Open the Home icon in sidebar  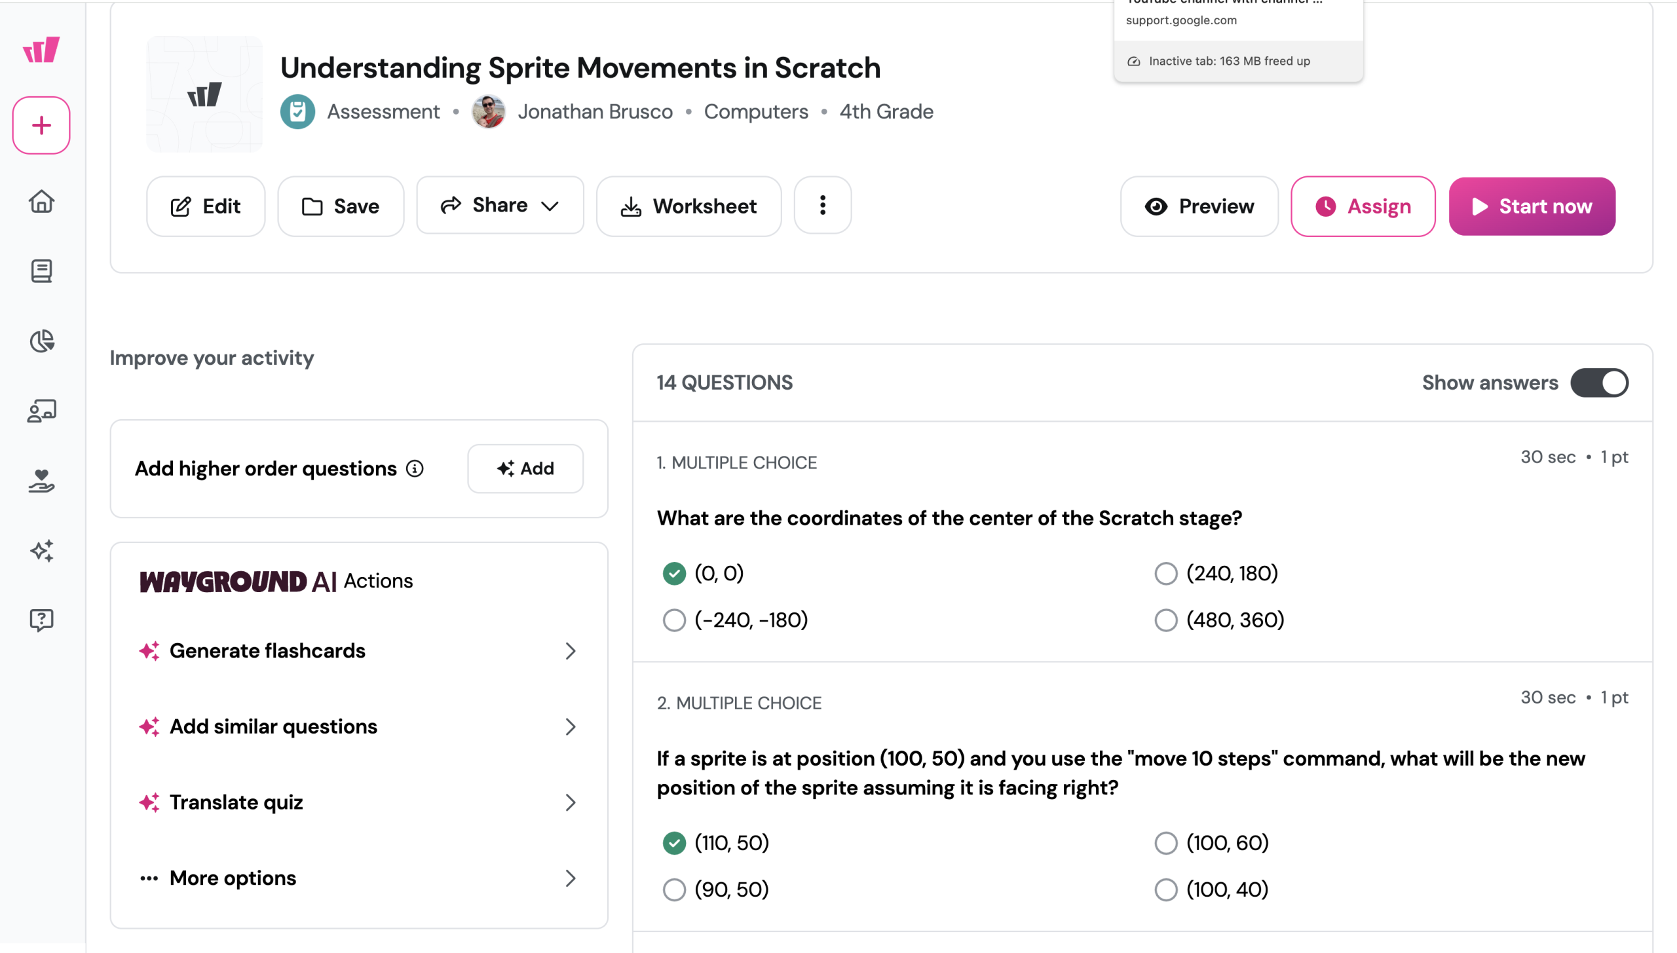click(x=41, y=201)
